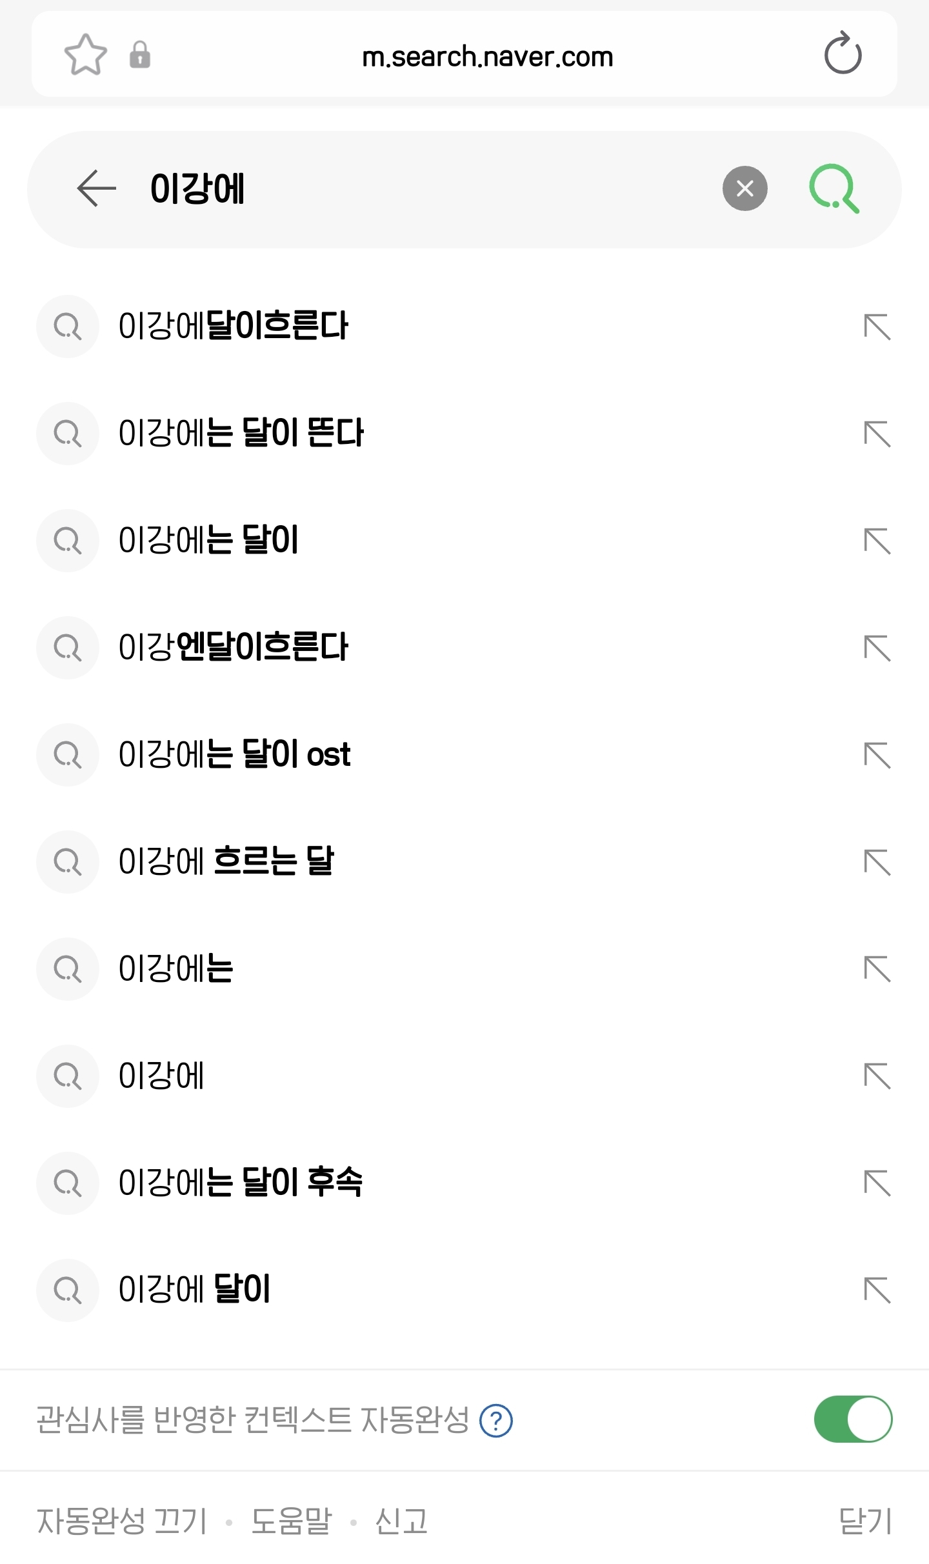
Task: Open the 도움말 help link
Action: point(291,1521)
